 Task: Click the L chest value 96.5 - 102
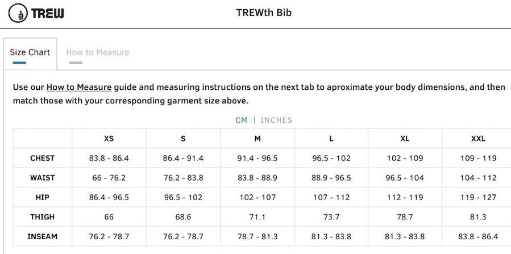[331, 159]
